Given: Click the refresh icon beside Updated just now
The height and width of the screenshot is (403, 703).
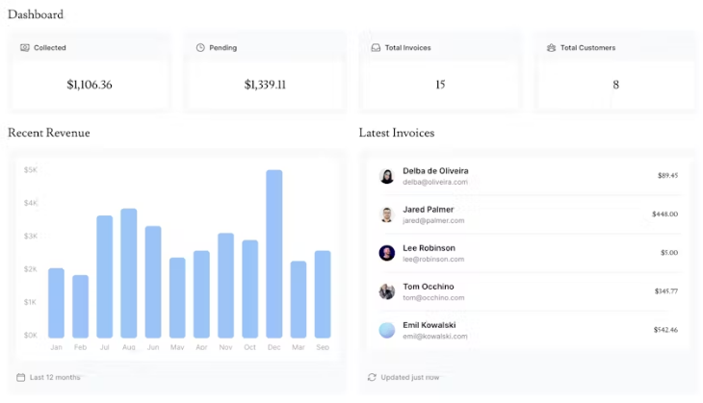Looking at the screenshot, I should (x=372, y=377).
